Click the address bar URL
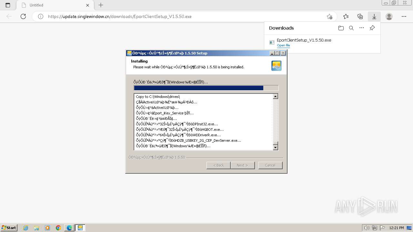Screen dimensions: 413x232 [120, 16]
